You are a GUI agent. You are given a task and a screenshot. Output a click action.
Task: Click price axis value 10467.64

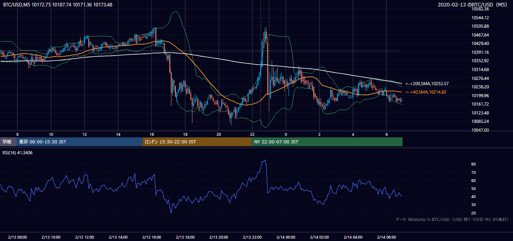tap(480, 35)
